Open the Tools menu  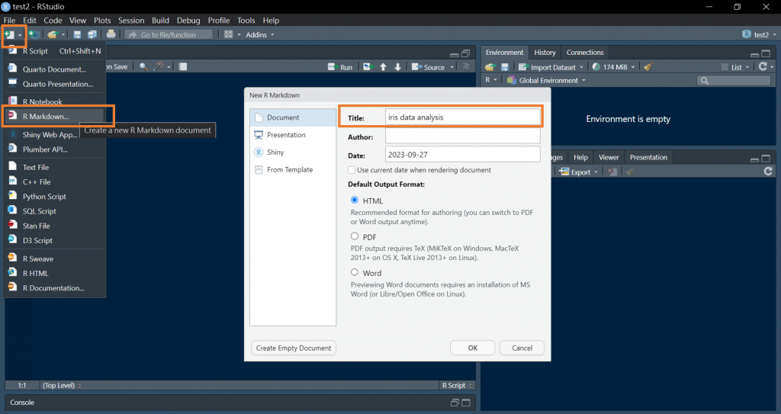pos(246,21)
